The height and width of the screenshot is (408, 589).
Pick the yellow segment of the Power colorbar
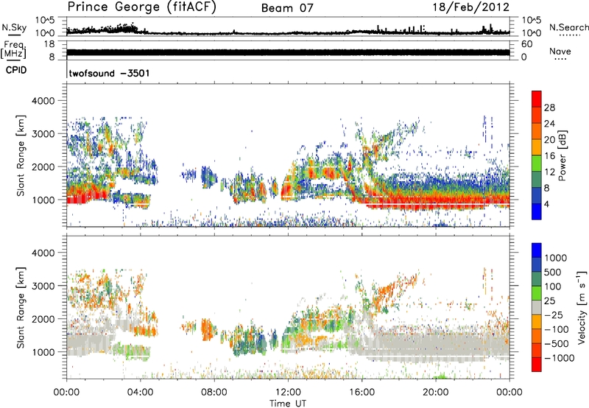(537, 147)
